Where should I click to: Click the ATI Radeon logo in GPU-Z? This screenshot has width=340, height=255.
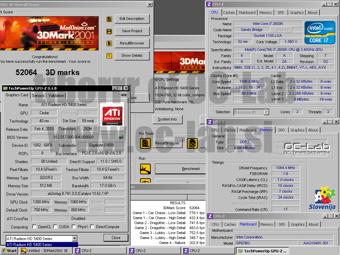112,116
